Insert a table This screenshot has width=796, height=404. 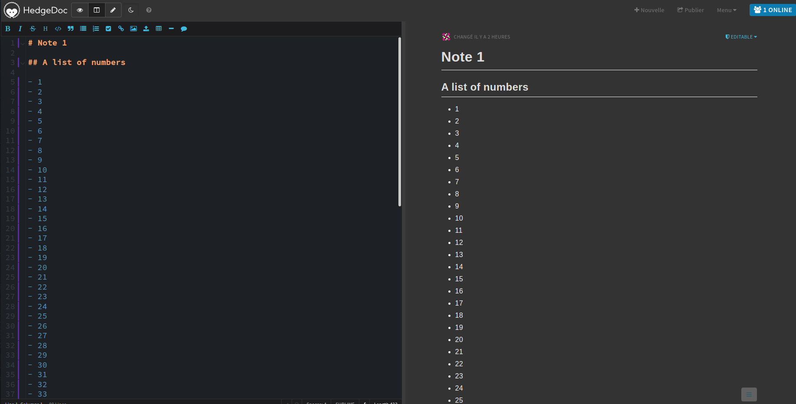point(158,29)
